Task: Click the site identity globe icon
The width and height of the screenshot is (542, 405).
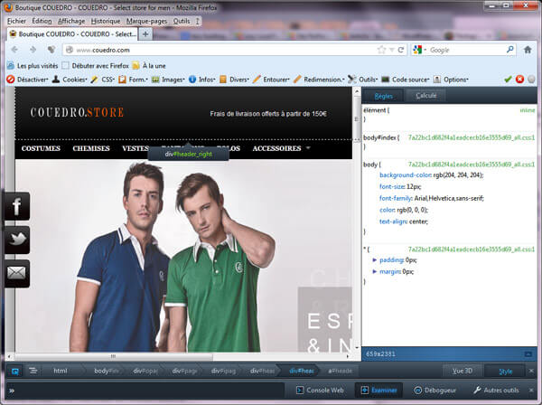Action: coord(70,50)
